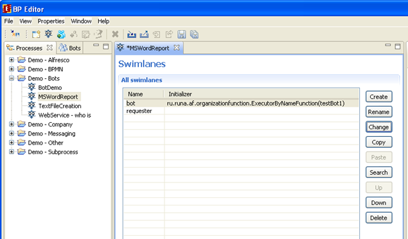Click the Search button
408x239 pixels.
point(378,172)
